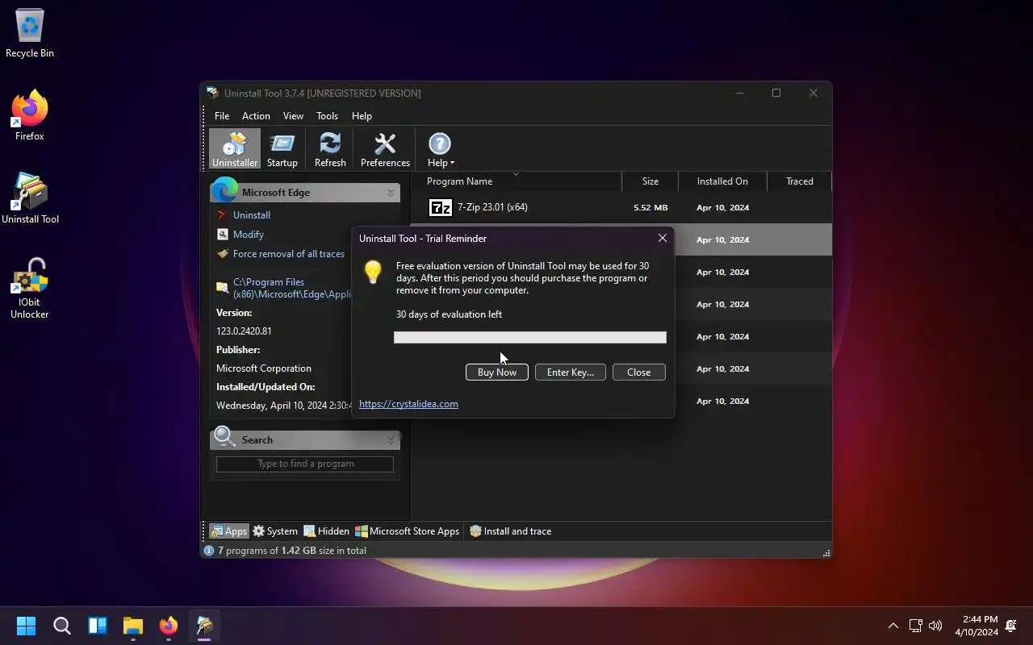Click the Apr 10, 2024 date in 7-Zip row
This screenshot has width=1033, height=645.
[722, 207]
